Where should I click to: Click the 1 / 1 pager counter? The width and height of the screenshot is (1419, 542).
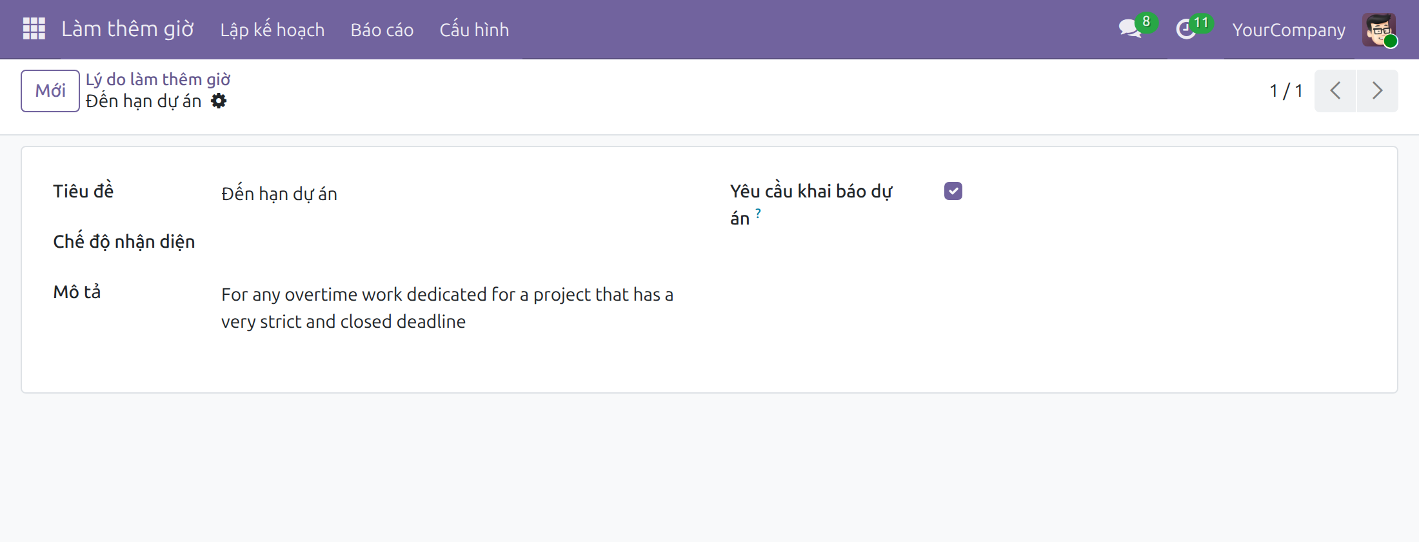coord(1286,91)
